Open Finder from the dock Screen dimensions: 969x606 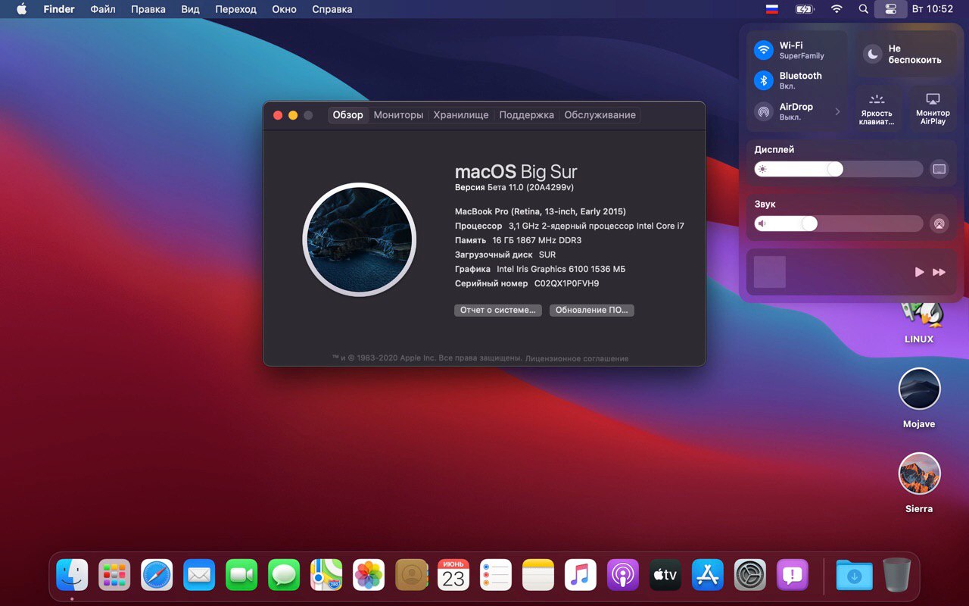click(72, 576)
